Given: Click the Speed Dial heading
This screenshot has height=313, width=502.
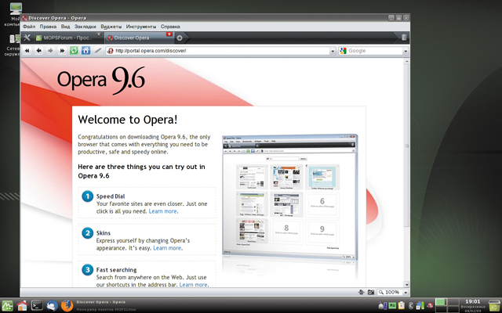Looking at the screenshot, I should [111, 196].
